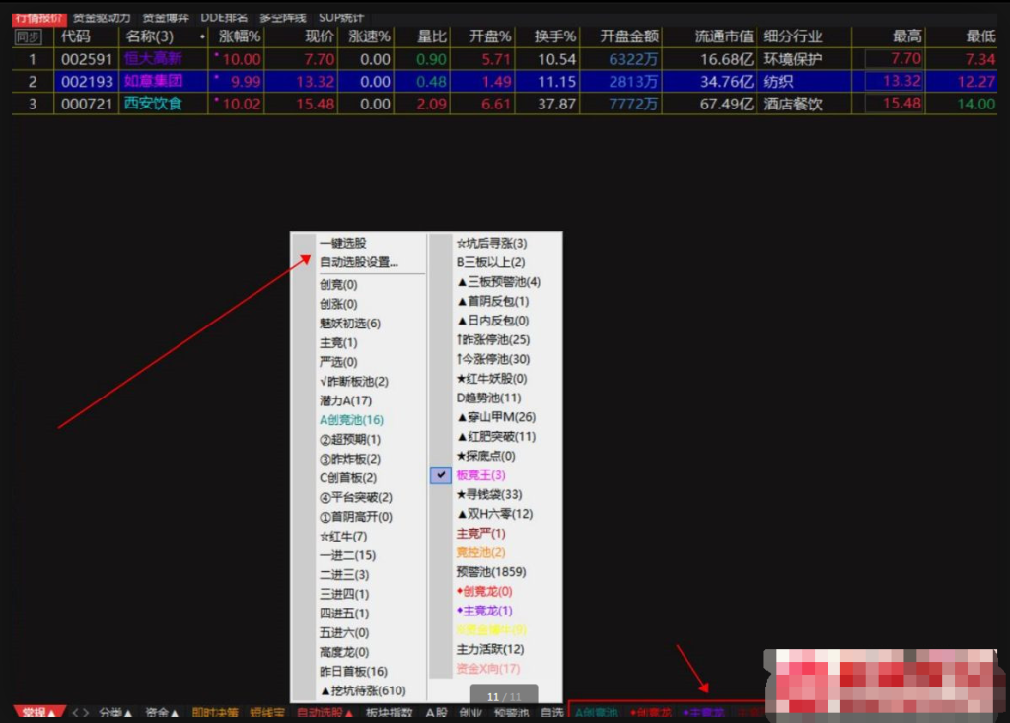The width and height of the screenshot is (1010, 723).
Task: Click the dot marker beside 名称(3) header
Action: (202, 36)
